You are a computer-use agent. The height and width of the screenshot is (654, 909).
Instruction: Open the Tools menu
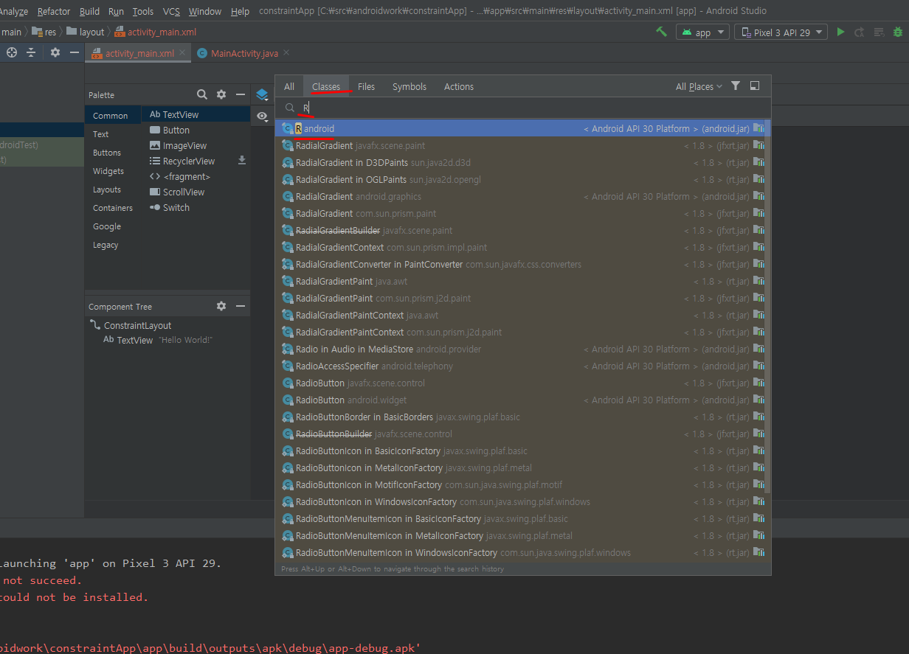(x=143, y=11)
